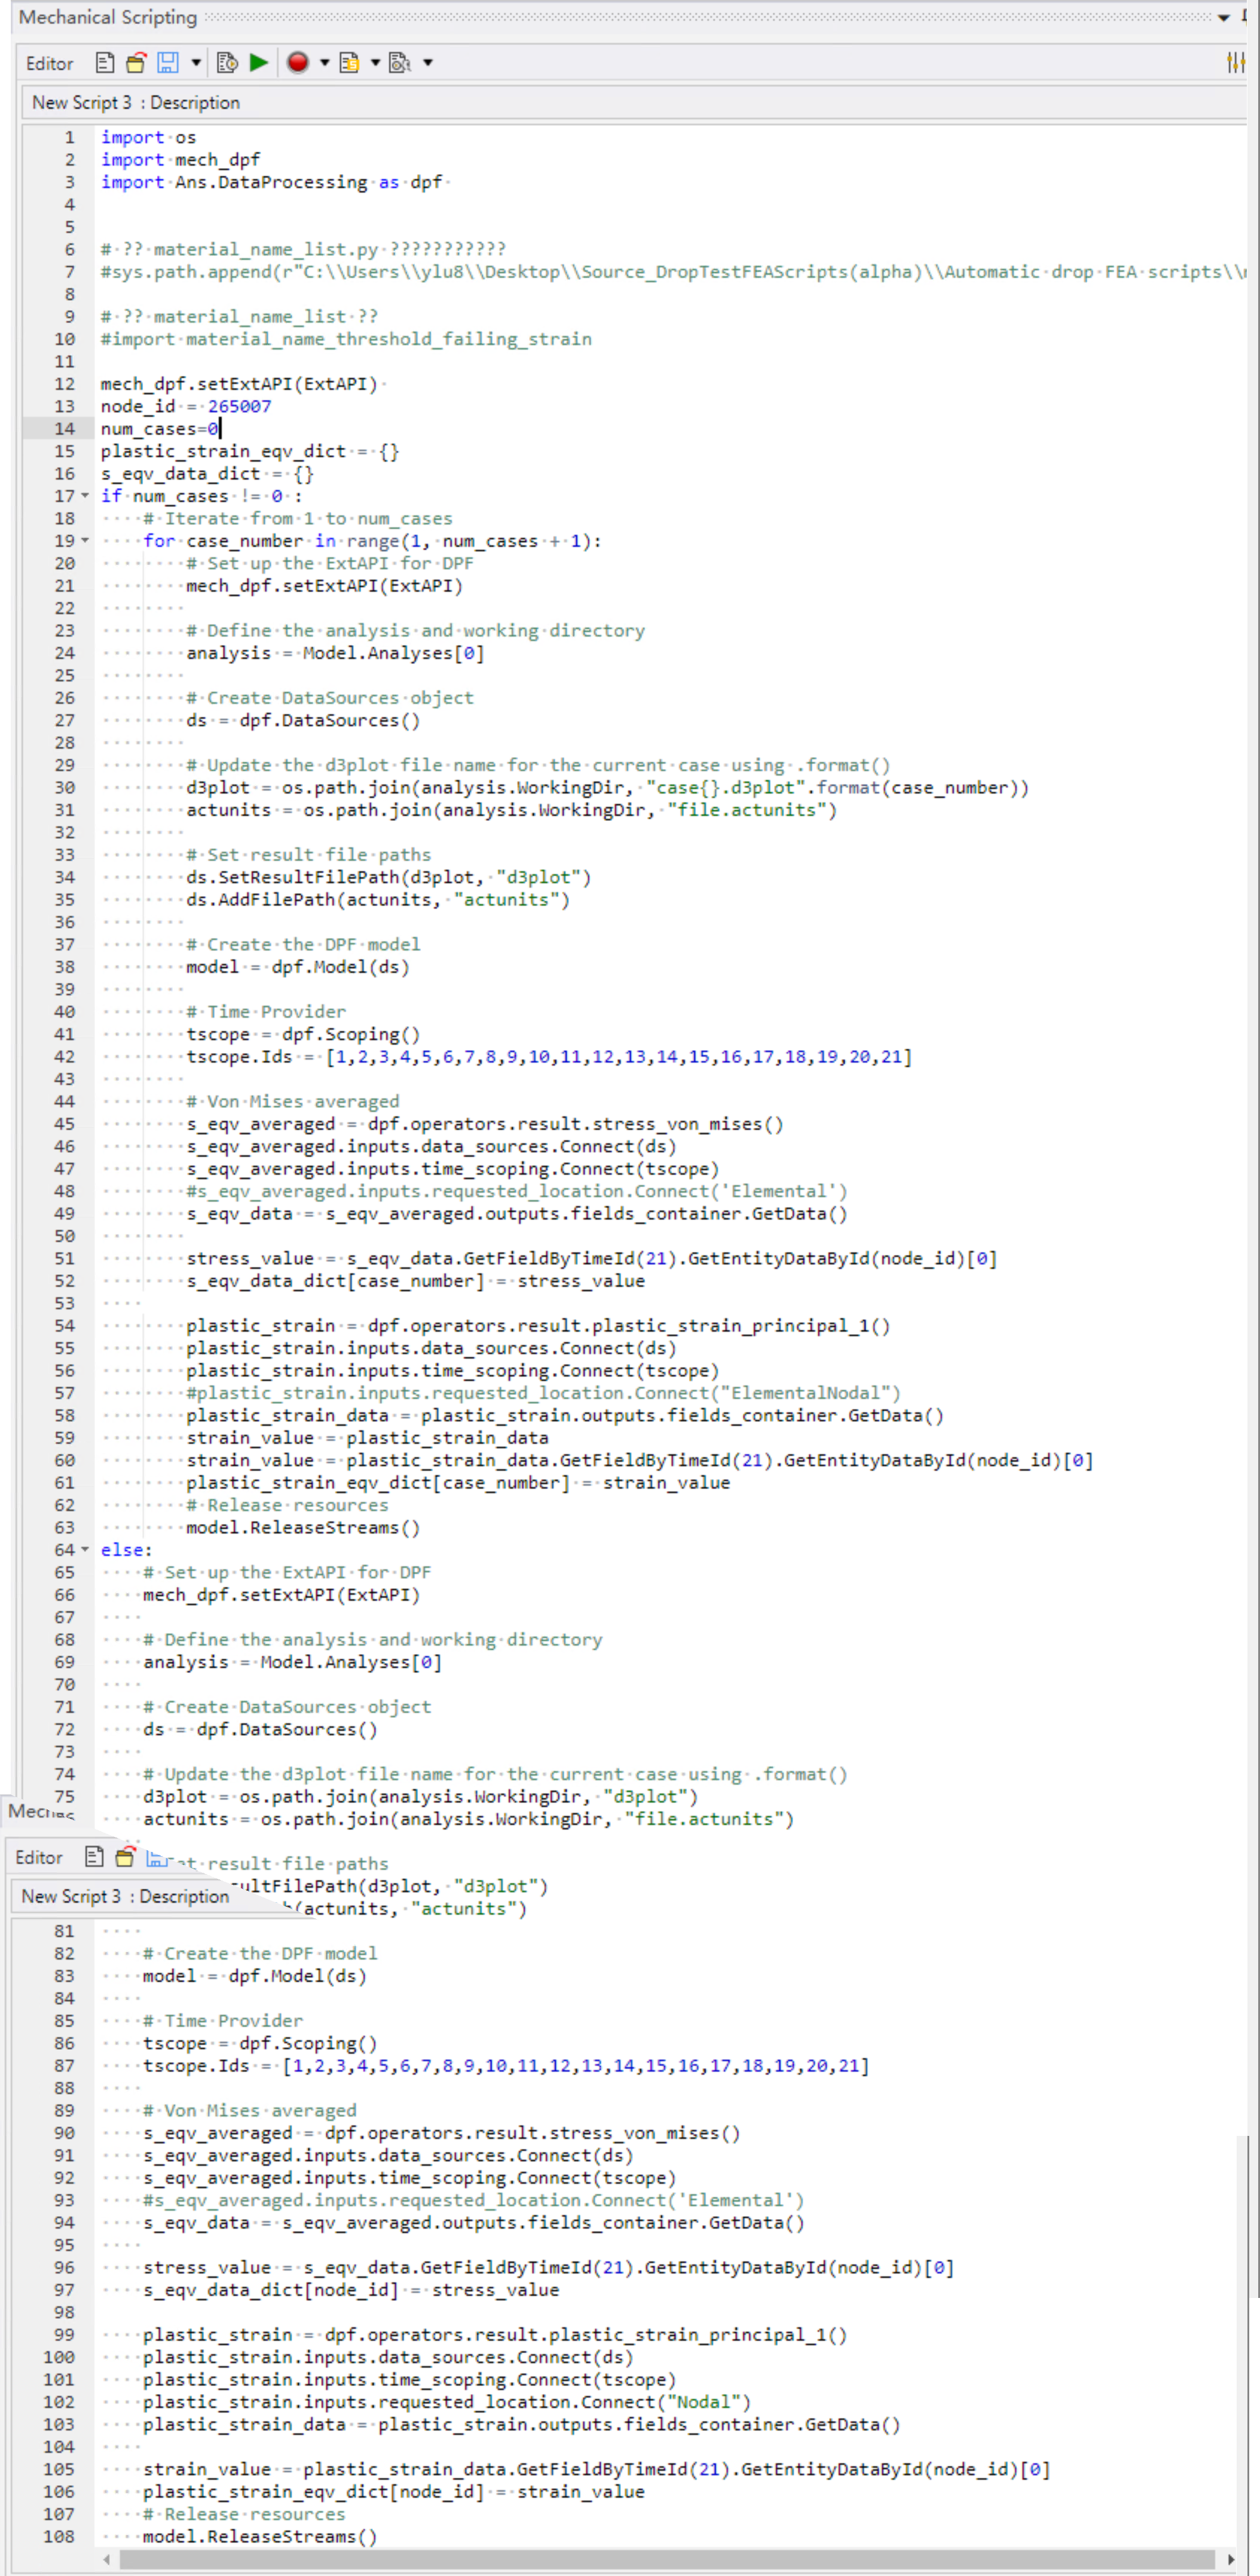This screenshot has width=1260, height=2576.
Task: Click the script inspector icon
Action: 399,63
